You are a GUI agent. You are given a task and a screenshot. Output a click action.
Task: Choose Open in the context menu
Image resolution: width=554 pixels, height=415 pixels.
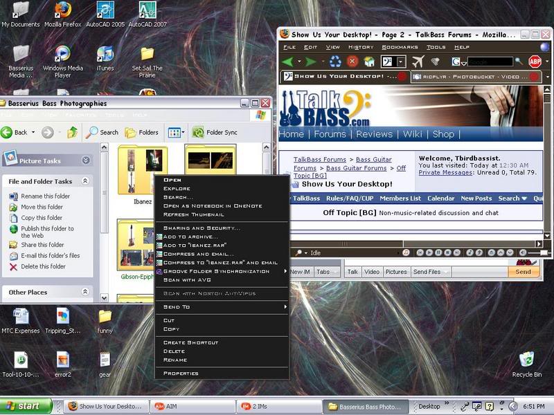(222, 180)
